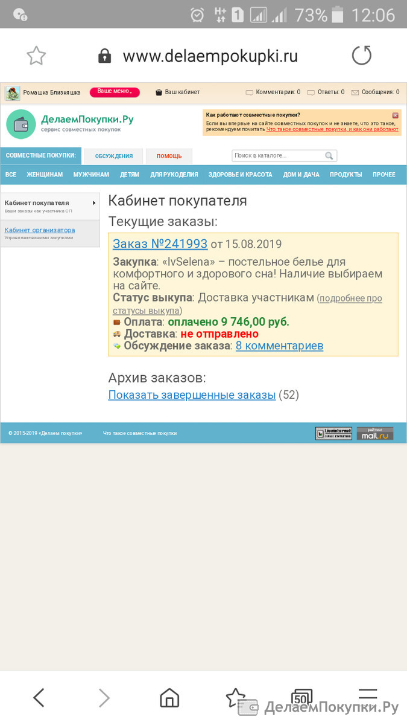Click footer text © 2015-2019 «Делаем покупки»
Viewport: 407px width, 725px height.
coord(45,433)
